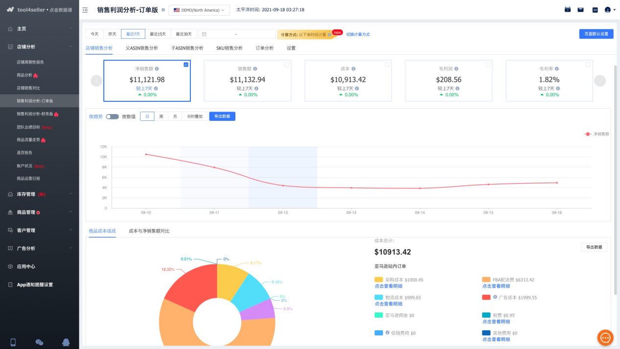Screen dimensions: 620x349
Task: Expand the 商品管理 sidebar section
Action: click(40, 212)
